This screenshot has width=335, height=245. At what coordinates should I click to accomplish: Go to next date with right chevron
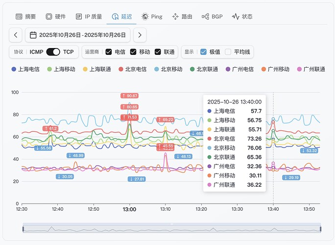click(x=140, y=35)
